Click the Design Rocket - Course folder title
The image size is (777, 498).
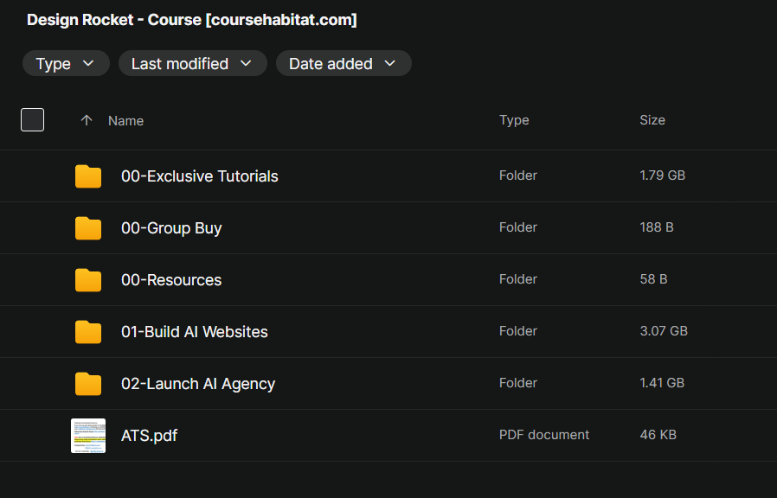pos(192,20)
